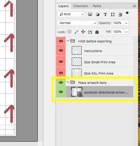This screenshot has height=146, width=140.
Task: Open the Normal blend mode dropdown
Action: point(77,23)
